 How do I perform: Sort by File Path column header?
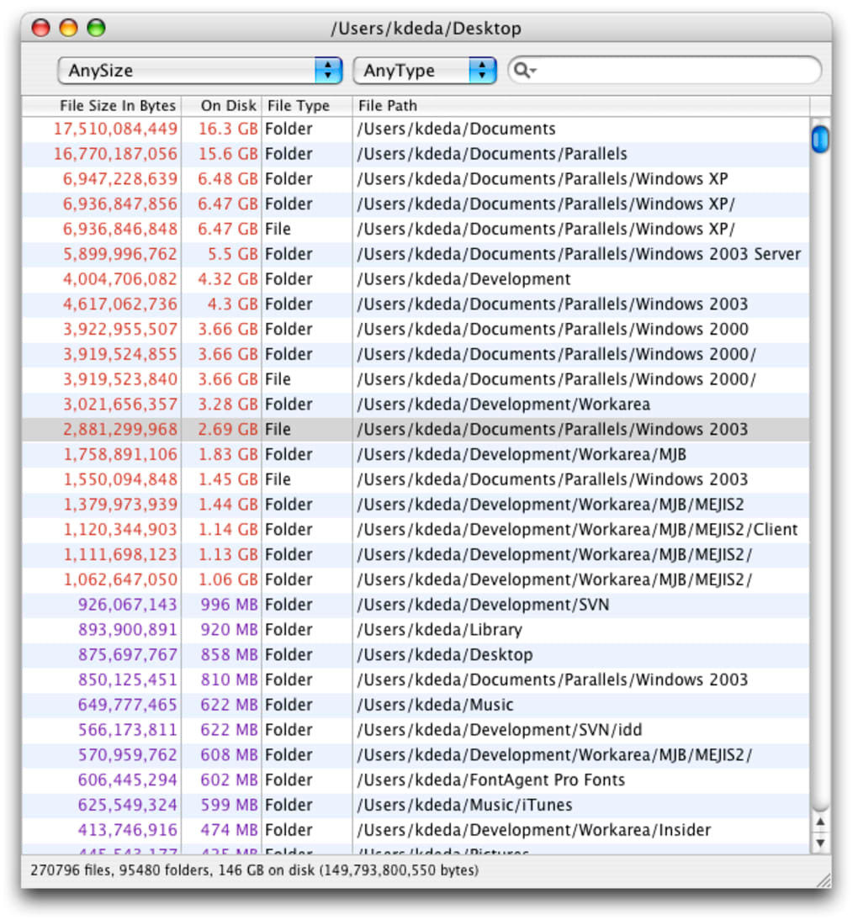click(581, 106)
